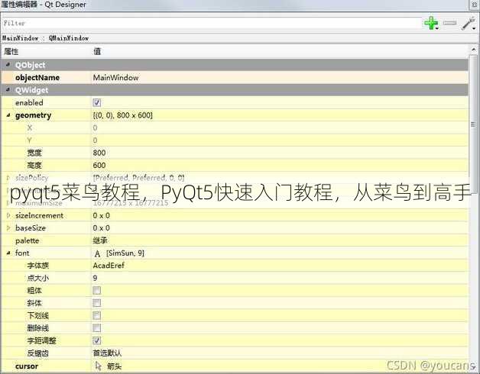
Task: Click the MainWindow objectName value
Action: [x=115, y=78]
